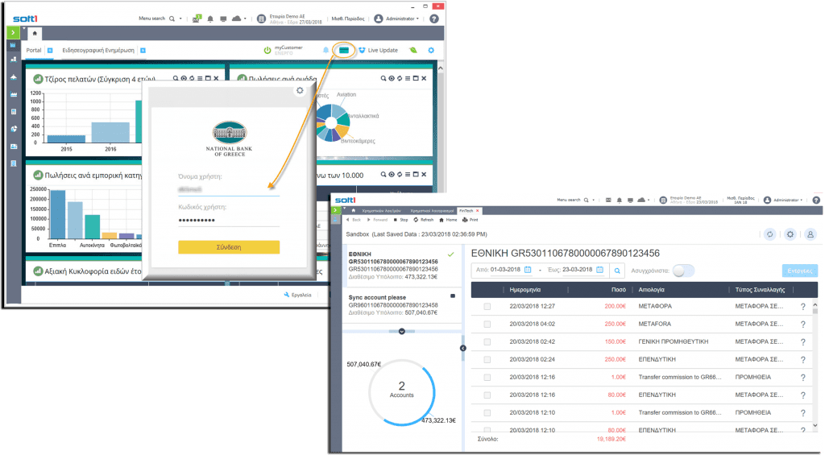Viewport: 825px width, 463px height.
Task: Click the search magnifier next to date range
Action: (616, 271)
